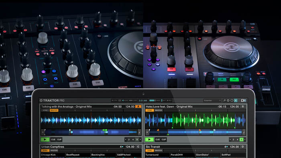Click the speech bubble header icon

[232, 101]
